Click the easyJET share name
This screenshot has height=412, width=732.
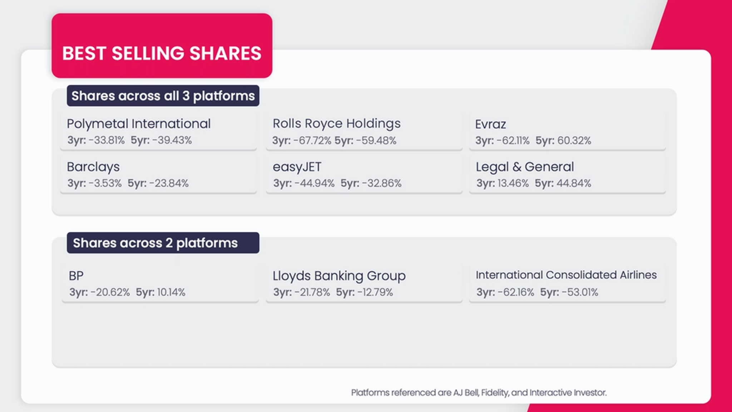[297, 167]
